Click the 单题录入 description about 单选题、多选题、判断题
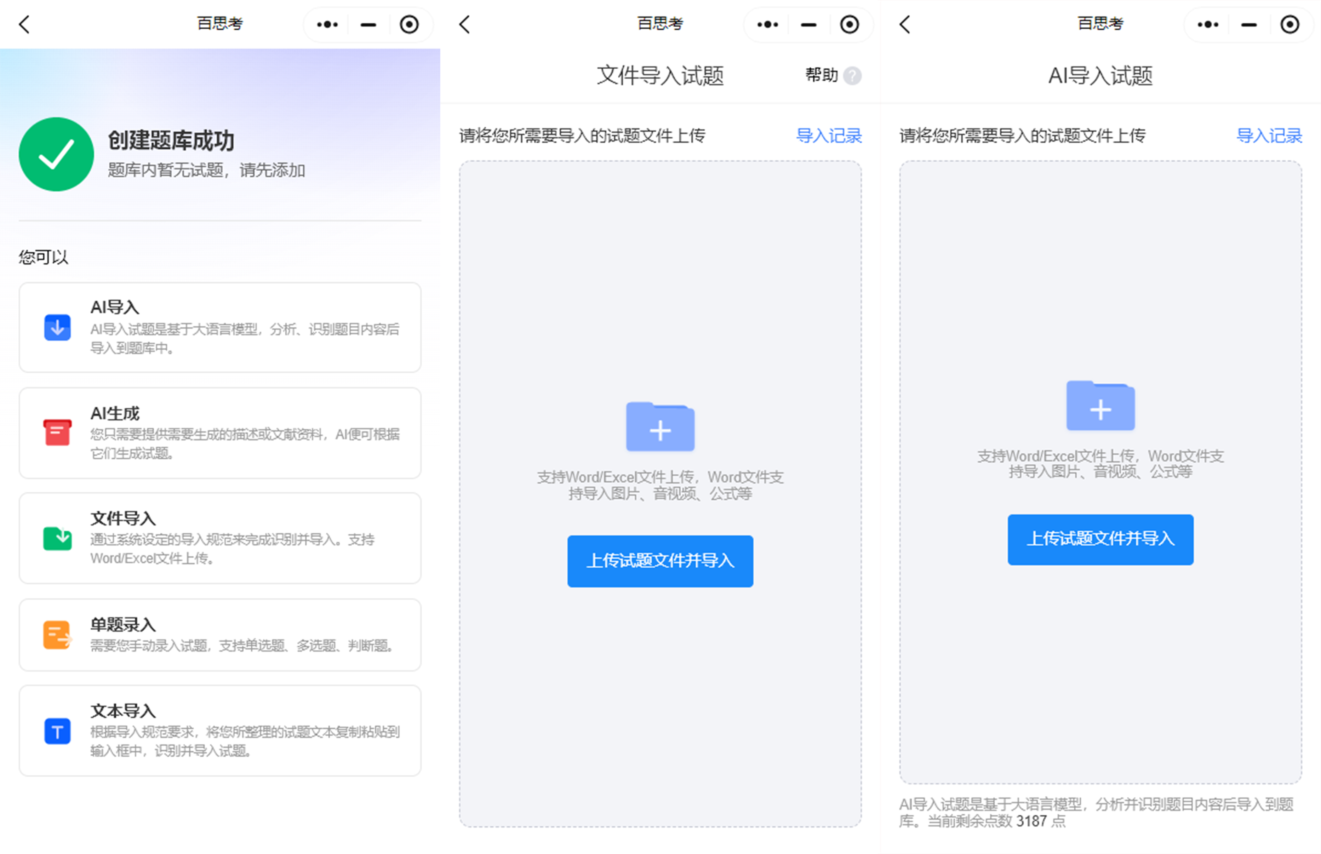 (243, 646)
